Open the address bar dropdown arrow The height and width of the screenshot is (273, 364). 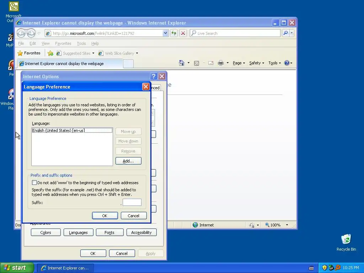(x=165, y=33)
